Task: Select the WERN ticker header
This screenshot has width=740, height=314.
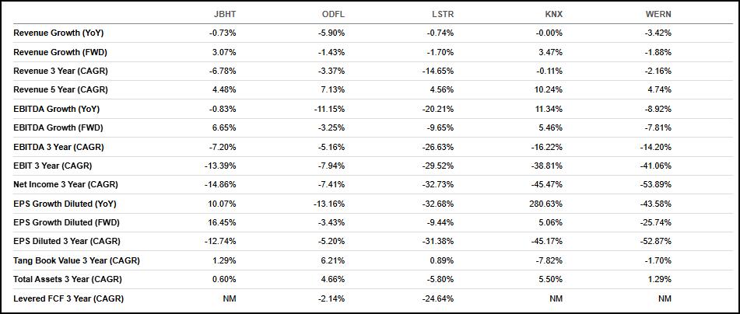Action: [658, 14]
